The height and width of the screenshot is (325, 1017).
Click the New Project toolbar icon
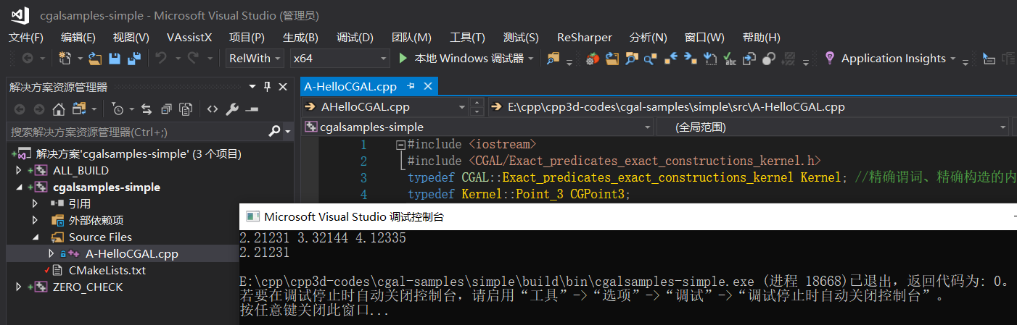65,59
